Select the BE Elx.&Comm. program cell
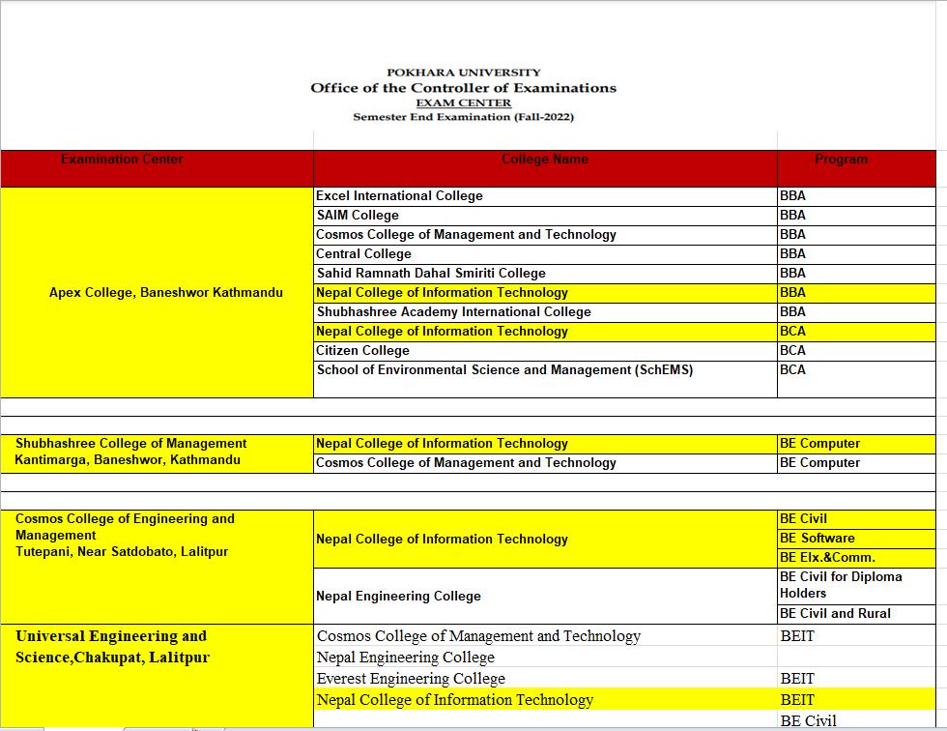Image resolution: width=947 pixels, height=731 pixels. pos(856,558)
